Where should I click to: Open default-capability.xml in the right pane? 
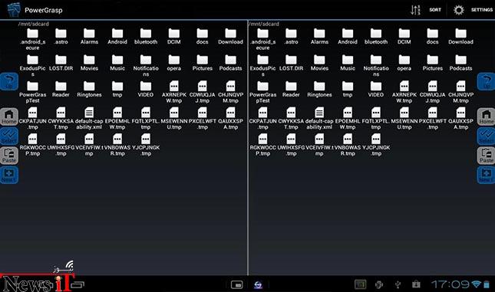pyautogui.click(x=319, y=119)
